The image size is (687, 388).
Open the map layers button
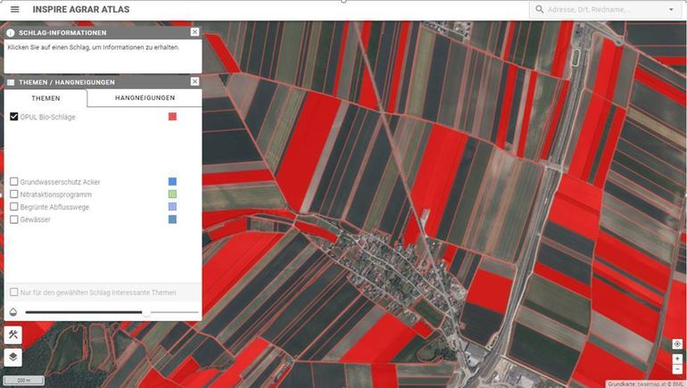click(x=13, y=357)
